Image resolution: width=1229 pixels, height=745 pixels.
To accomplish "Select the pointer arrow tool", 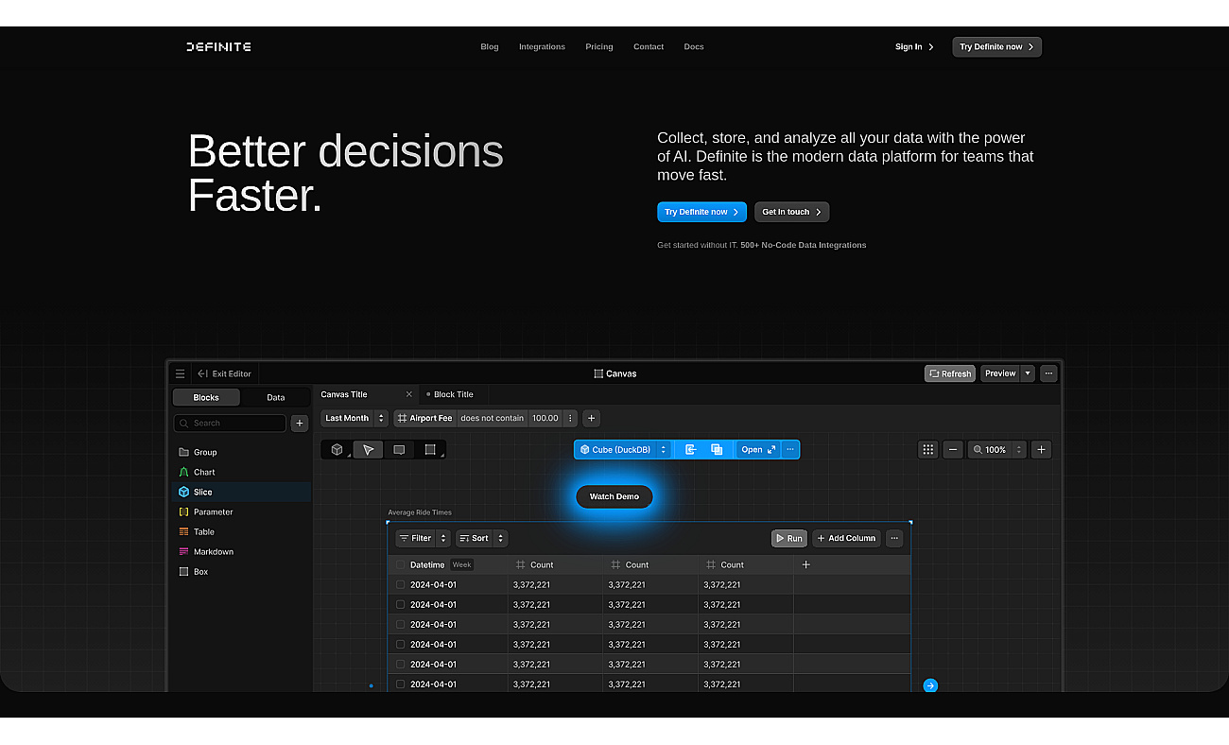I will [369, 450].
